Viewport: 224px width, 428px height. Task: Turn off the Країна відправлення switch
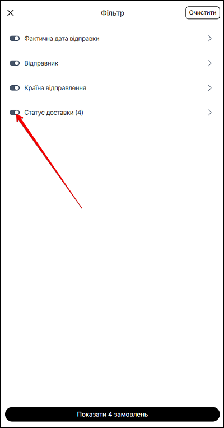click(15, 88)
